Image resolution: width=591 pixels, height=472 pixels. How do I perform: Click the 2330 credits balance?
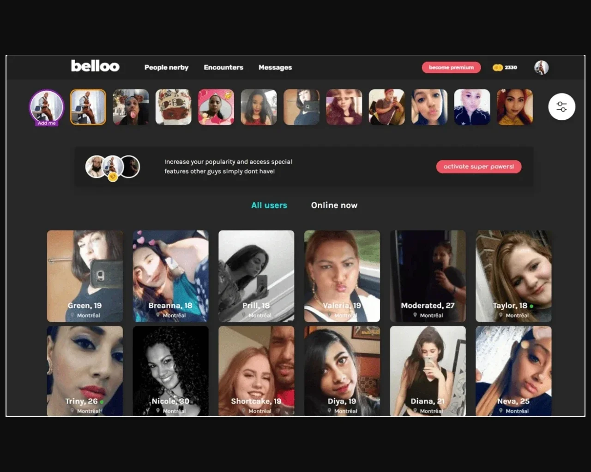coord(511,67)
